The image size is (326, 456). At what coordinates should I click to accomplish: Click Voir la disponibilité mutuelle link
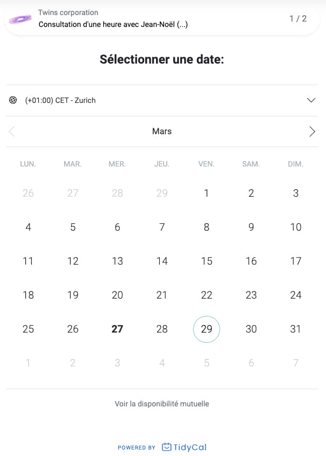[x=162, y=404]
